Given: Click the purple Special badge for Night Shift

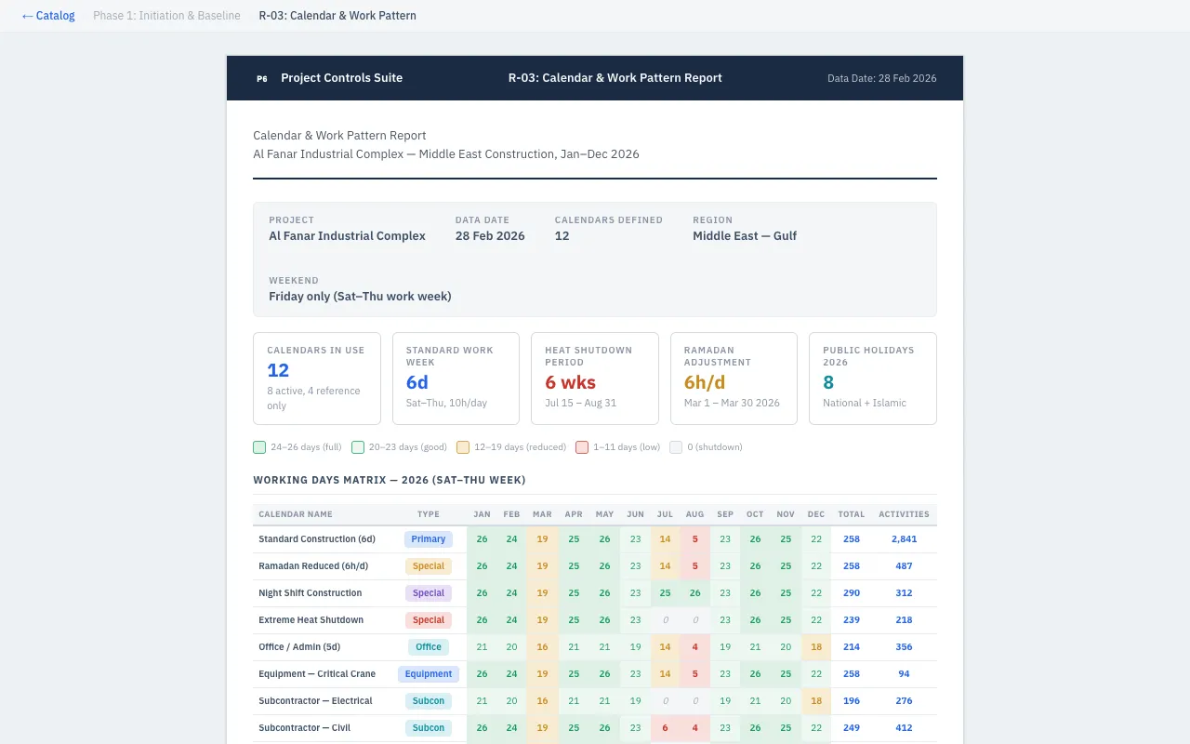Looking at the screenshot, I should click(428, 593).
